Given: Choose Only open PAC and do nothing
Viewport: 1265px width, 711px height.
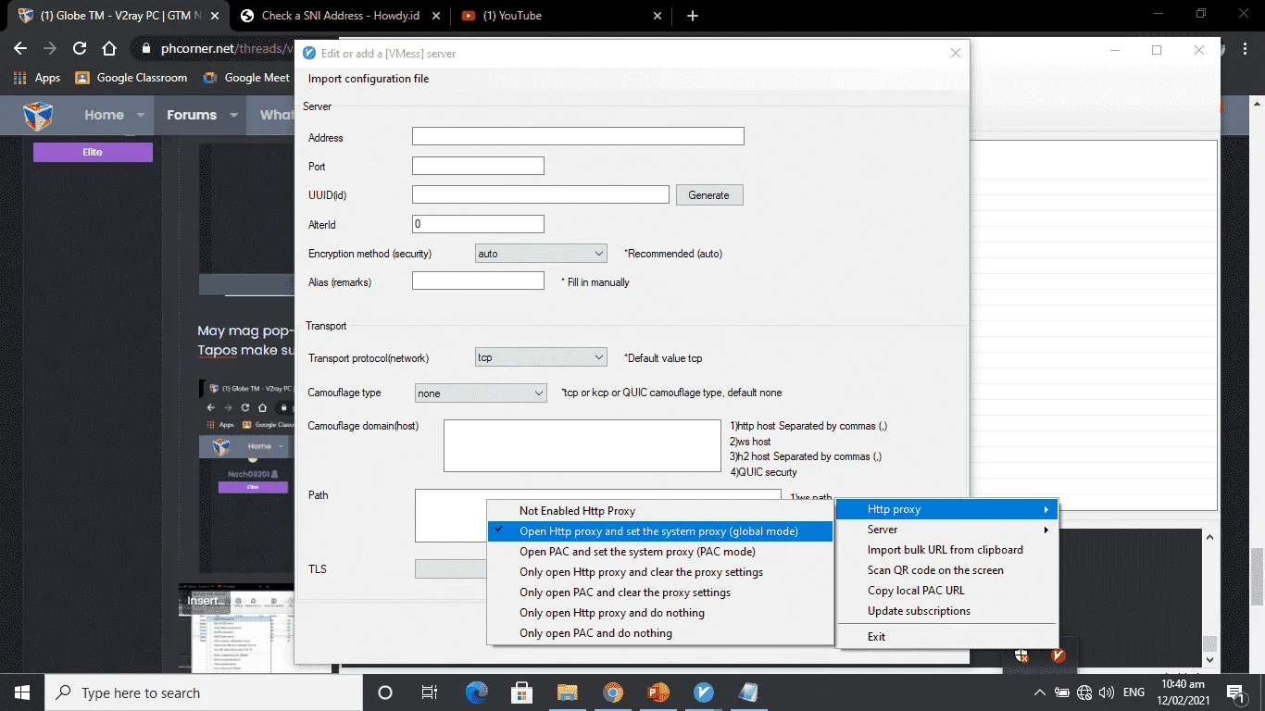Looking at the screenshot, I should (x=660, y=633).
